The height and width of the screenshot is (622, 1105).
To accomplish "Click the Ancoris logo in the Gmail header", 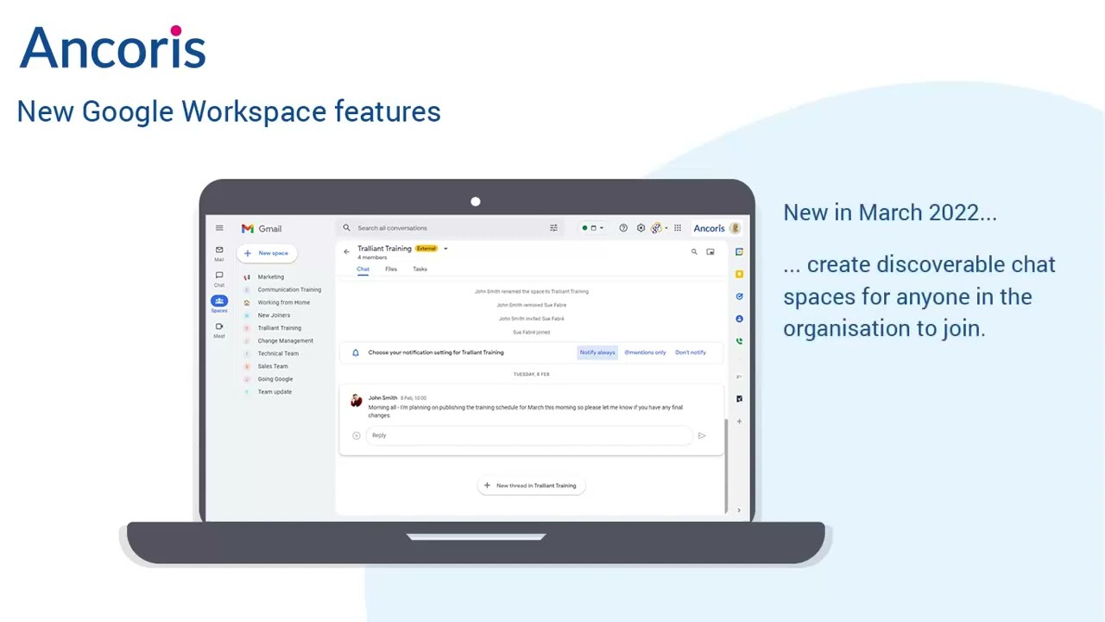I will [709, 228].
